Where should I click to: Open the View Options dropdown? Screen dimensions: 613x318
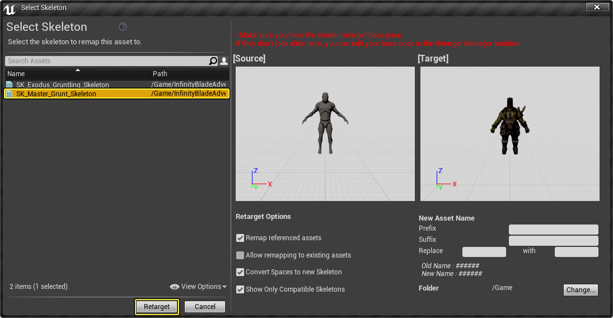(199, 287)
